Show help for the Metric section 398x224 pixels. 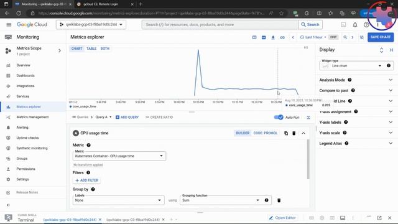[x=88, y=145]
